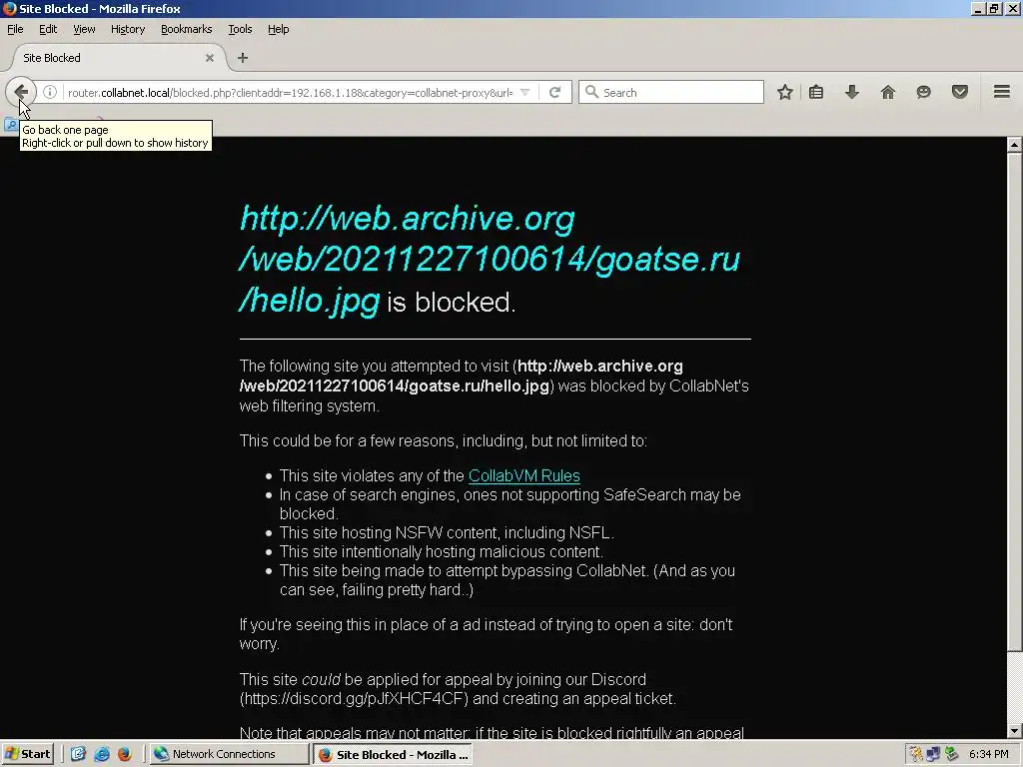
Task: Click the third system tray icon
Action: 951,754
